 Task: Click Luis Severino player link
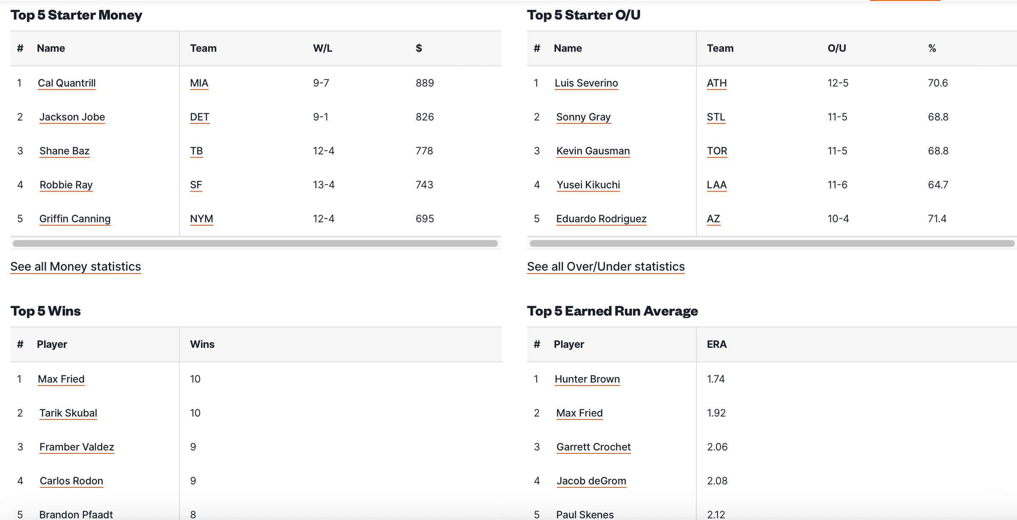coord(586,83)
